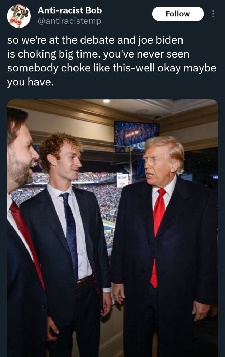The width and height of the screenshot is (225, 357).
Task: Click the phrase "you have." ending the tweet
Action: point(30,82)
